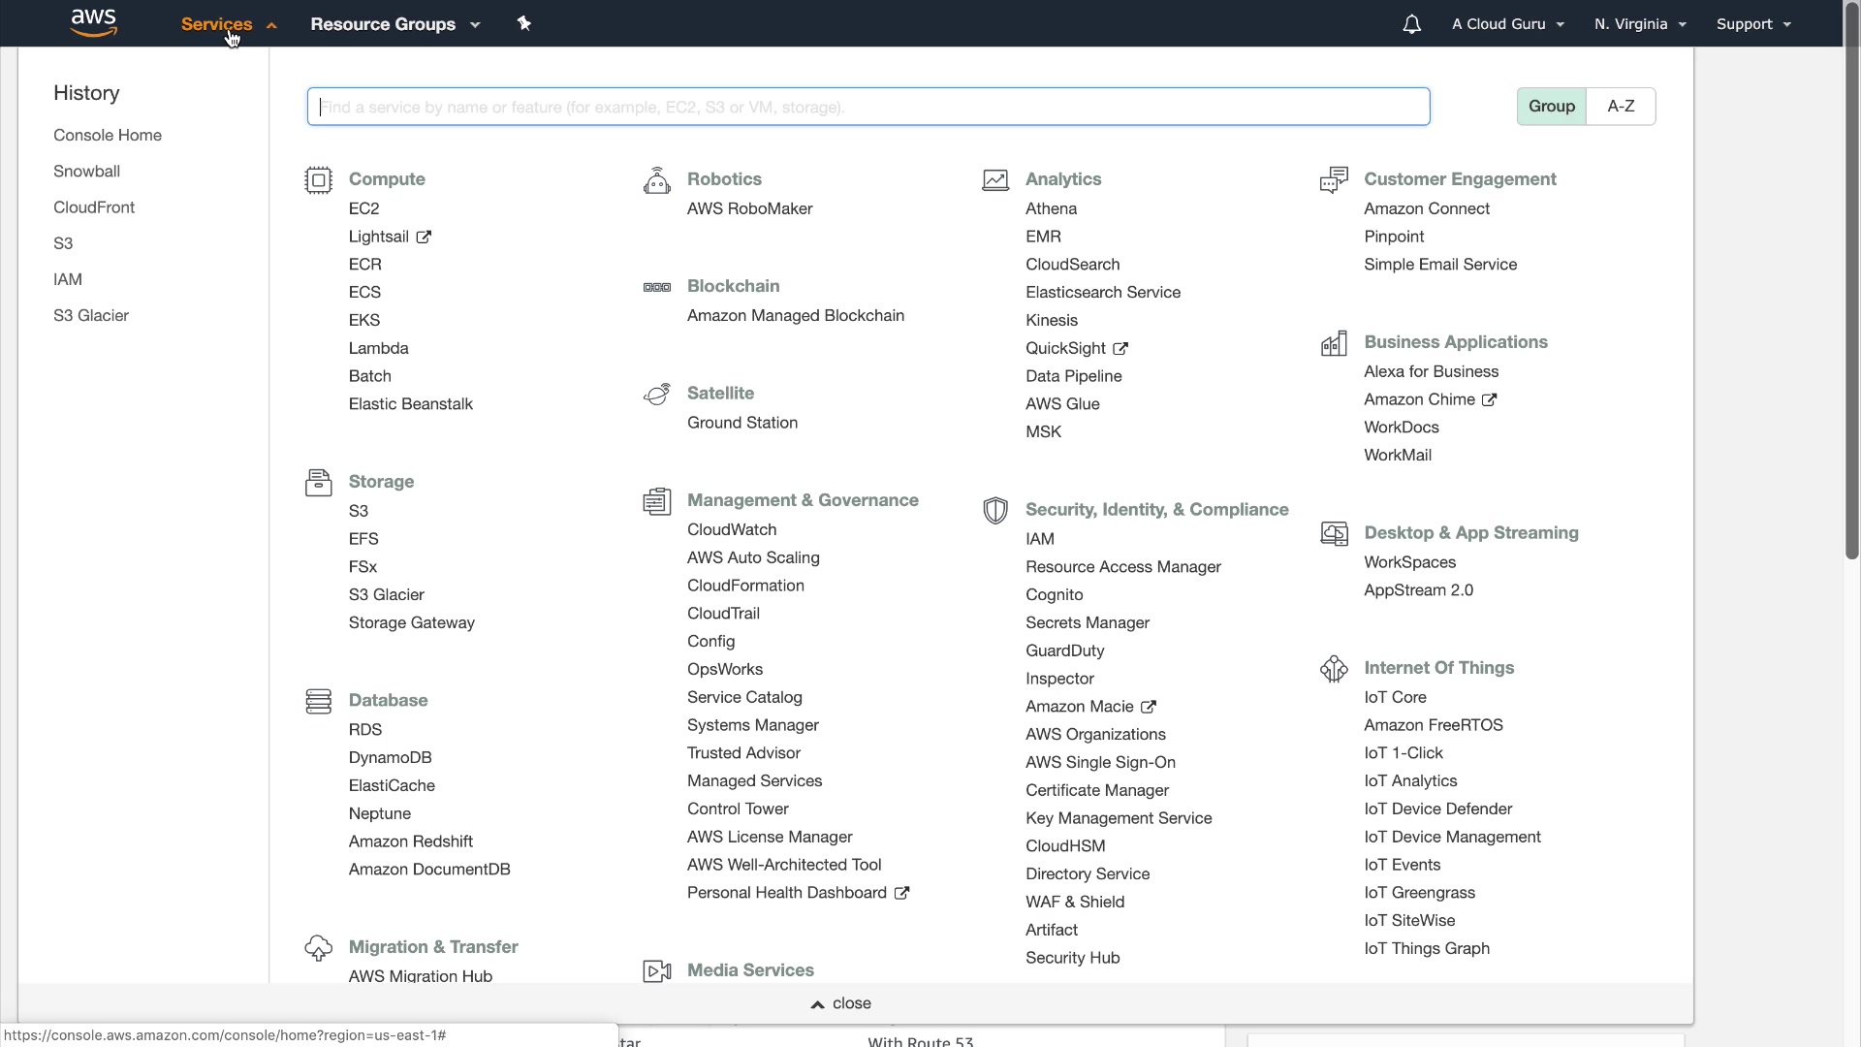Screen dimensions: 1861x1047
Task: Open the Lambda service link
Action: click(x=378, y=348)
